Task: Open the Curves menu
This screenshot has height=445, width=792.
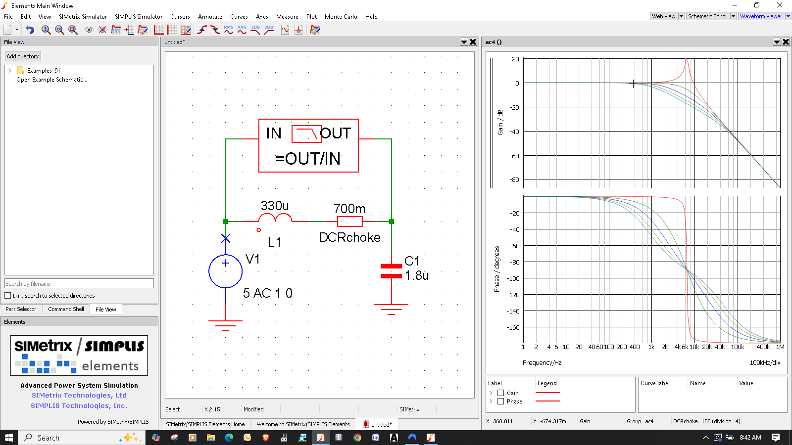Action: (239, 17)
